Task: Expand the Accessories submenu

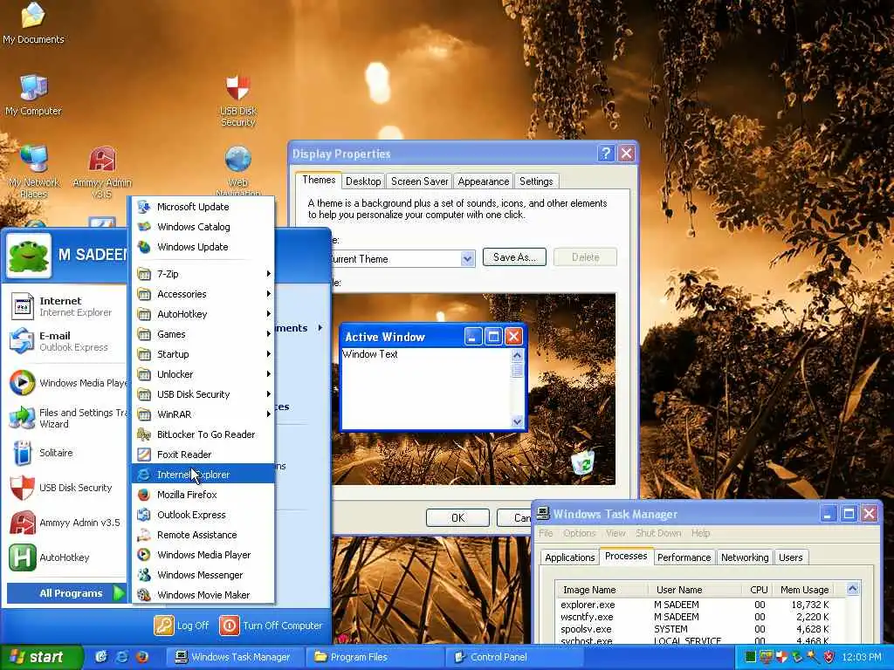Action: pyautogui.click(x=203, y=294)
